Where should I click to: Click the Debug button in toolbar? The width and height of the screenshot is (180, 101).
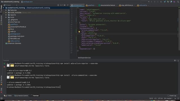(155, 2)
